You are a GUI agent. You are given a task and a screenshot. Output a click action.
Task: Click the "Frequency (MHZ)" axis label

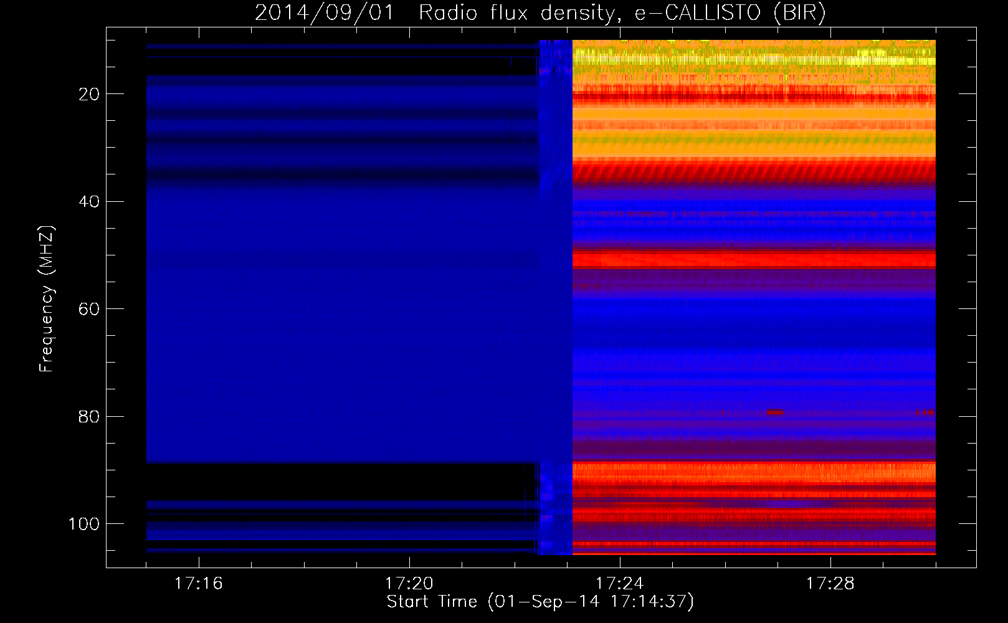coord(47,299)
